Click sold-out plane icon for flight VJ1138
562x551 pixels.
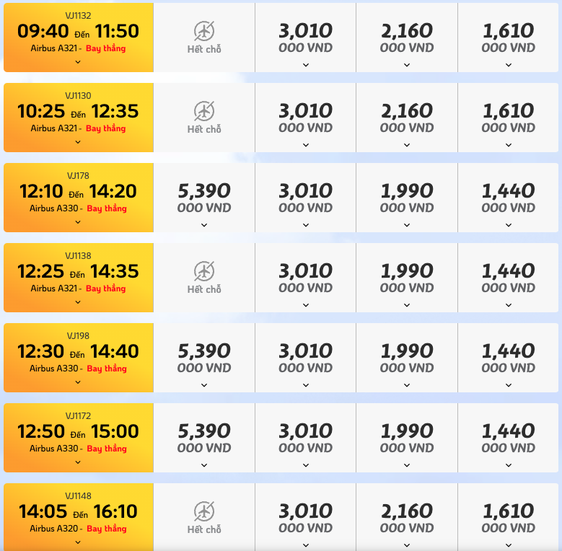pos(204,271)
